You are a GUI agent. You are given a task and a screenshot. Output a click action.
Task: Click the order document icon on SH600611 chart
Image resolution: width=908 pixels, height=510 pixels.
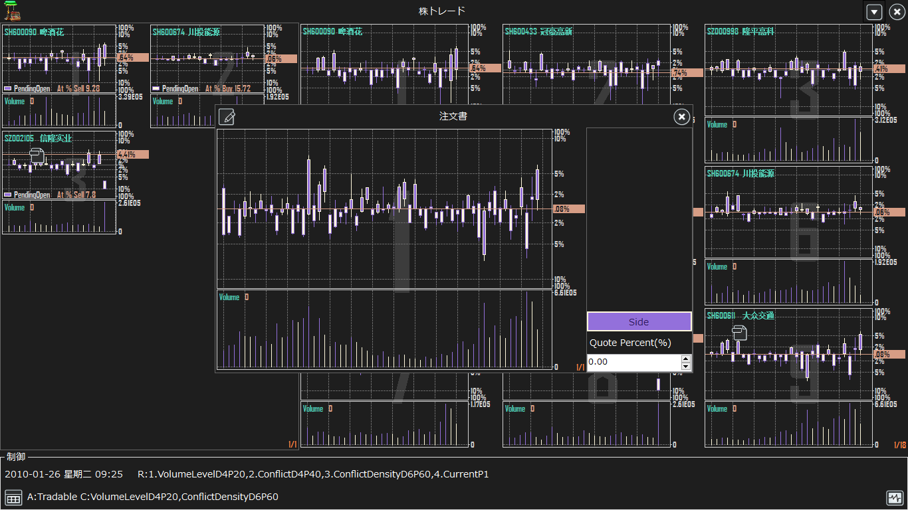click(739, 333)
